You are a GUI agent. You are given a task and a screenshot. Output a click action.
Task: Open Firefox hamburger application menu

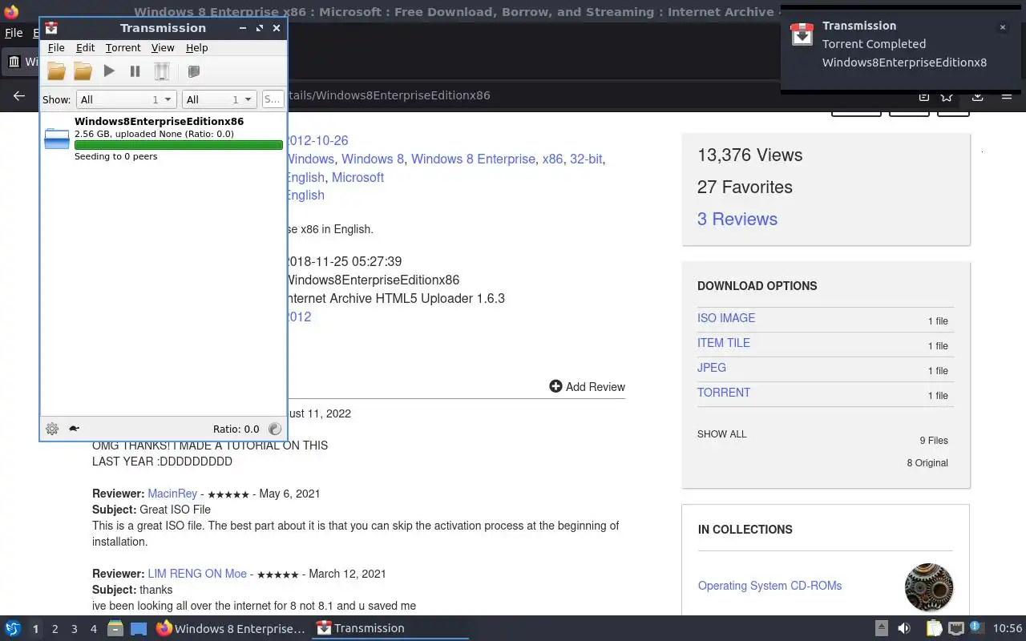[x=1008, y=95]
